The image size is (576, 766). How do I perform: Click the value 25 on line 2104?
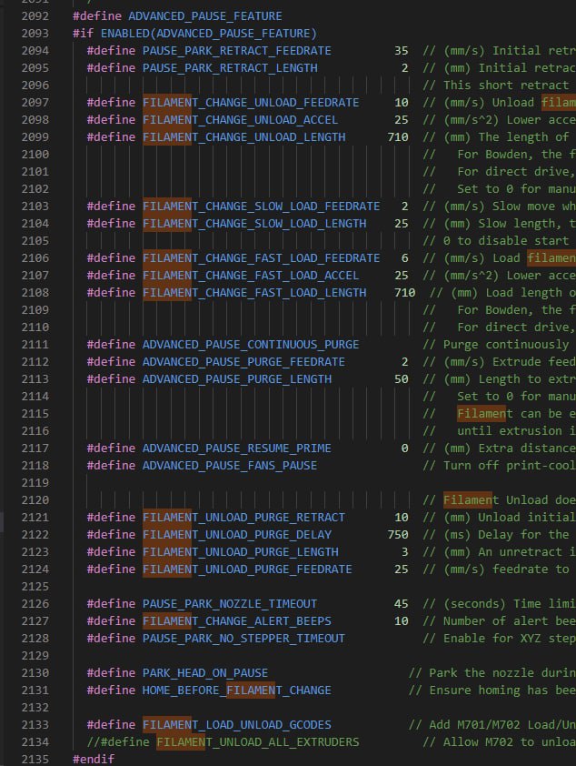tap(401, 224)
